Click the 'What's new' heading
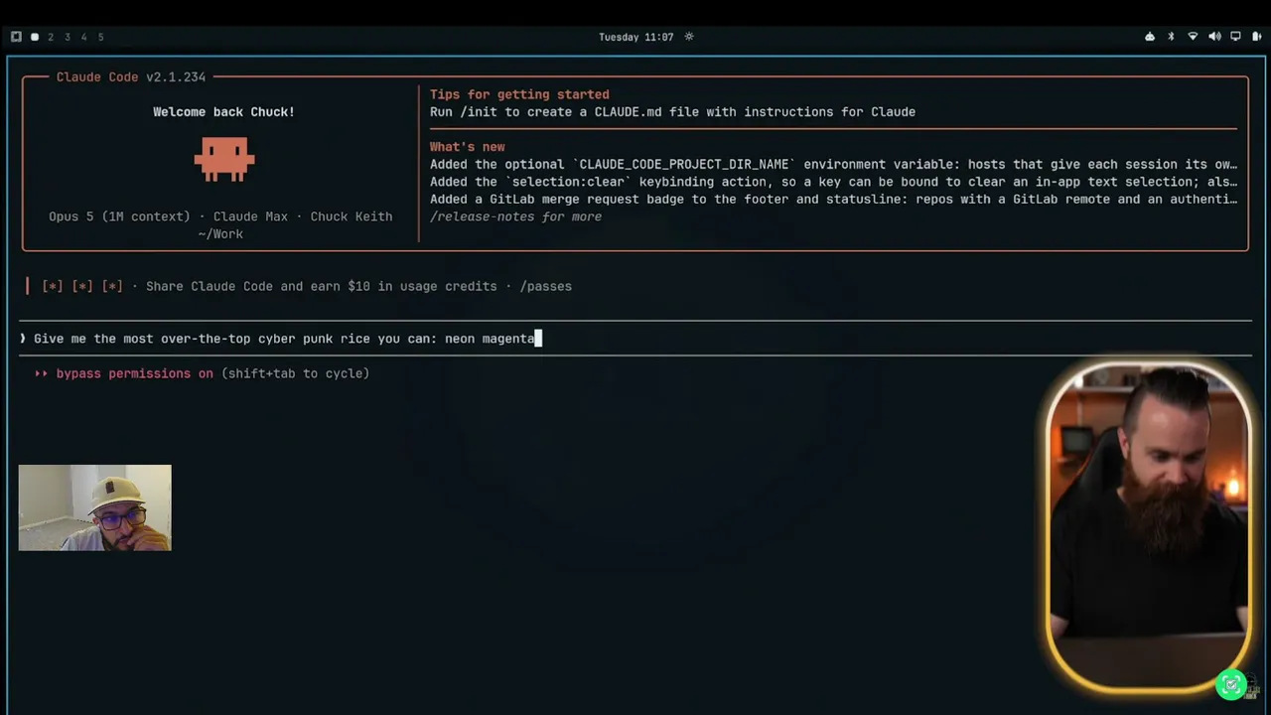 (x=467, y=147)
